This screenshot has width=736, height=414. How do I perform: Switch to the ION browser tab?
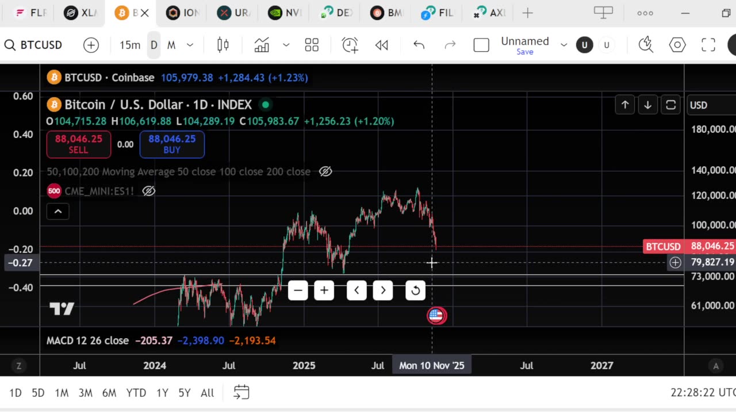coord(183,13)
